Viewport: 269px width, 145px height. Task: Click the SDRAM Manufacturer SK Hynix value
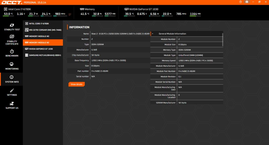click(x=182, y=103)
